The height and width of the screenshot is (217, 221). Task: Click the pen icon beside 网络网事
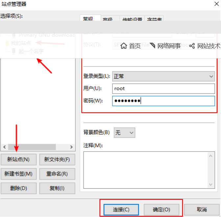coord(152,45)
